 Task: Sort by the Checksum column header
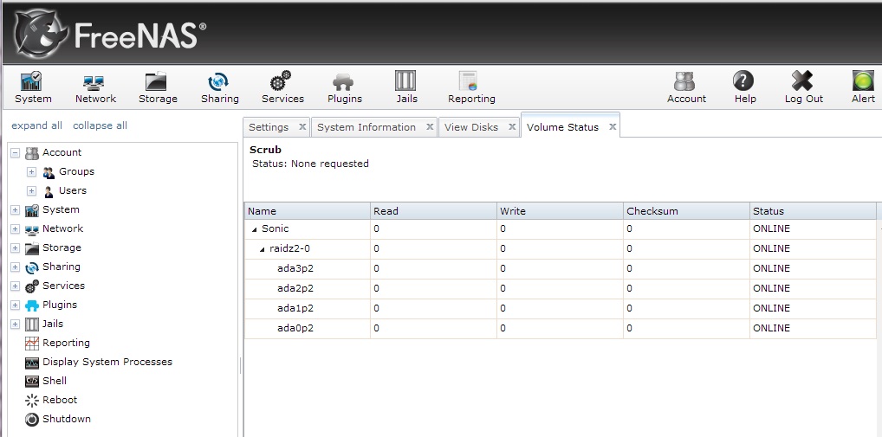click(x=686, y=211)
